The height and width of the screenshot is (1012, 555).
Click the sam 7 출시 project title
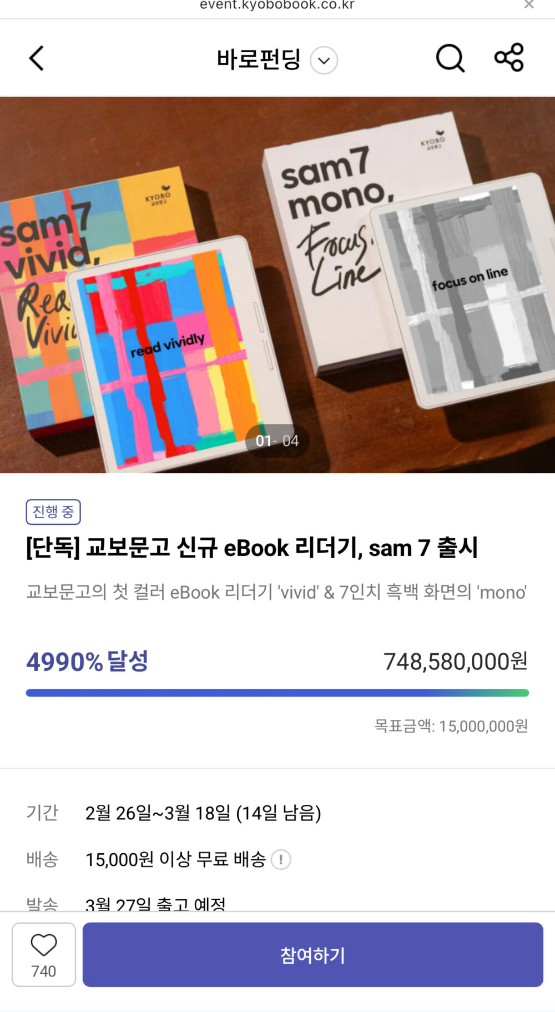tap(252, 548)
